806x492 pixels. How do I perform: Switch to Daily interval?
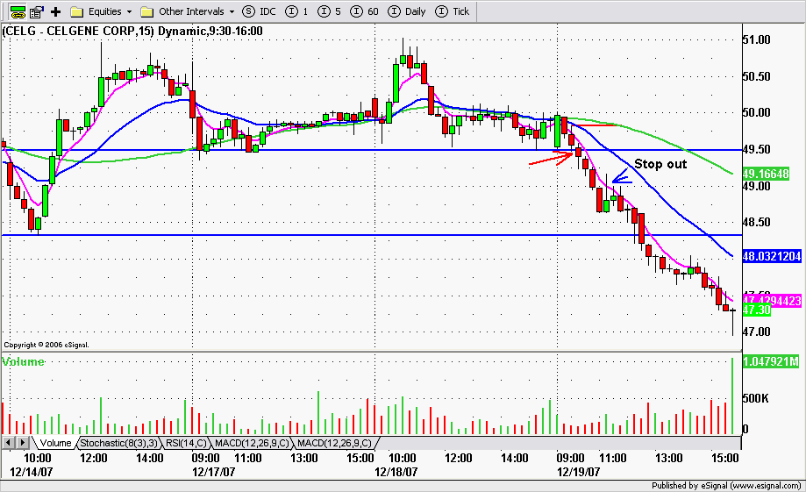click(x=407, y=11)
